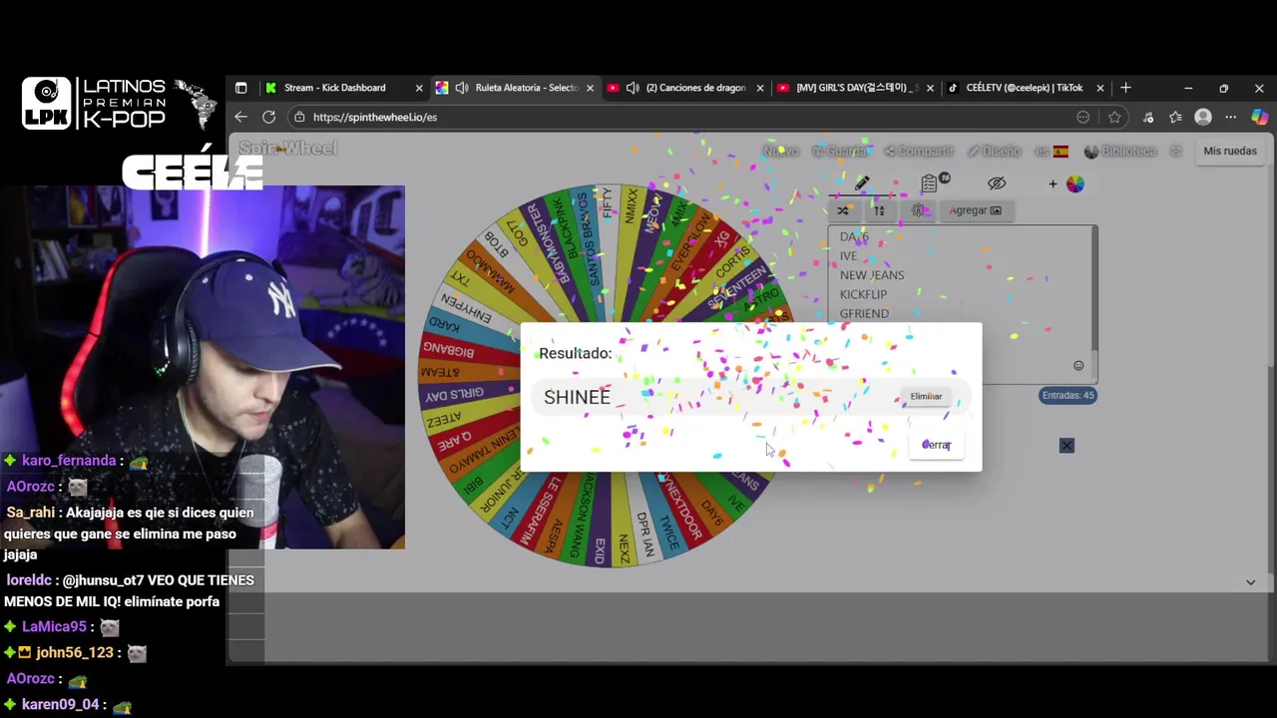The height and width of the screenshot is (718, 1277).
Task: Select the DAY6 entry in list
Action: [854, 237]
